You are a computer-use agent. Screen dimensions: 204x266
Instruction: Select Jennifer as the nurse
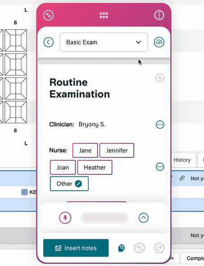pos(117,150)
